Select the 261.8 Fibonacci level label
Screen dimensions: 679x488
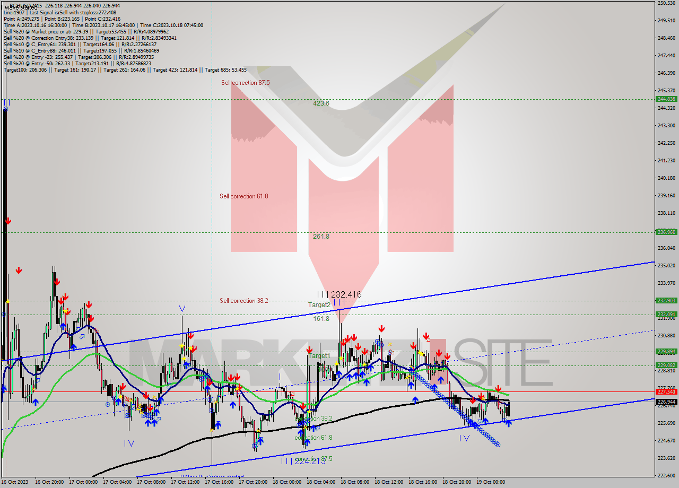click(321, 237)
